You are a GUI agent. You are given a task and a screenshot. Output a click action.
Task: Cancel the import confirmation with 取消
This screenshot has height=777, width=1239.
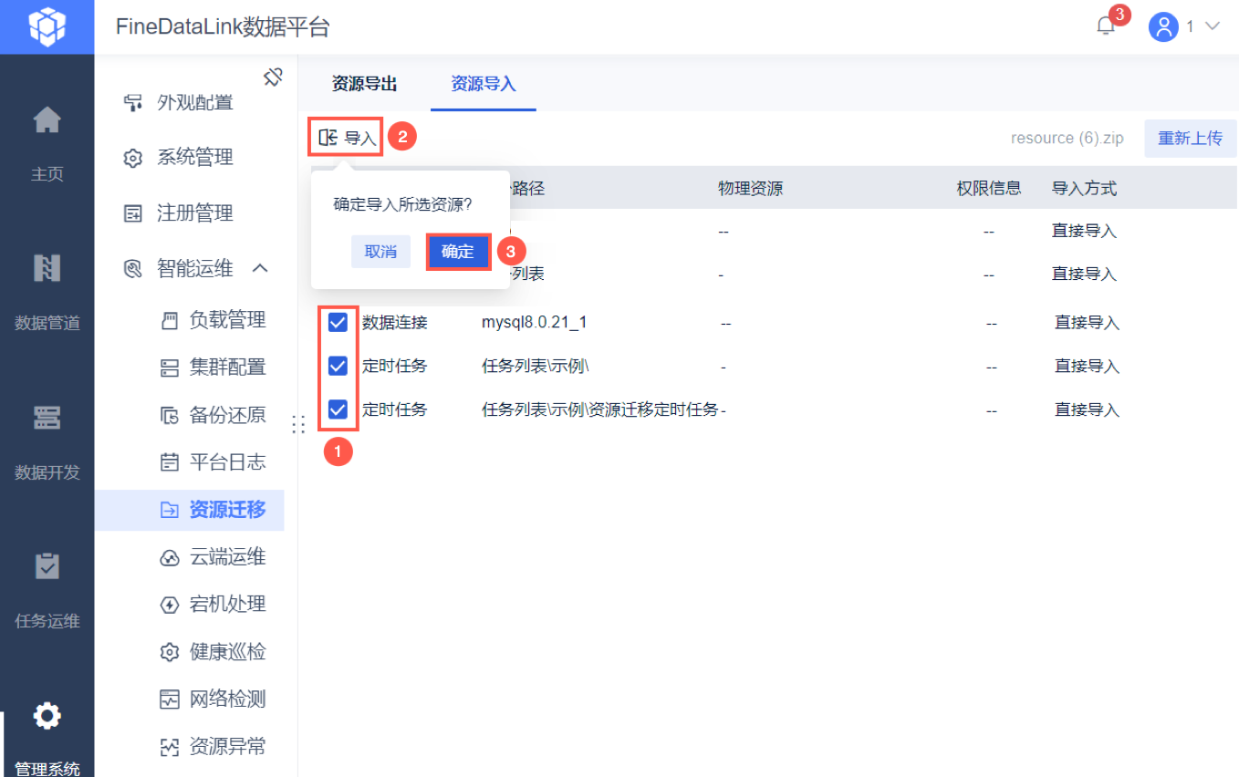pyautogui.click(x=380, y=252)
